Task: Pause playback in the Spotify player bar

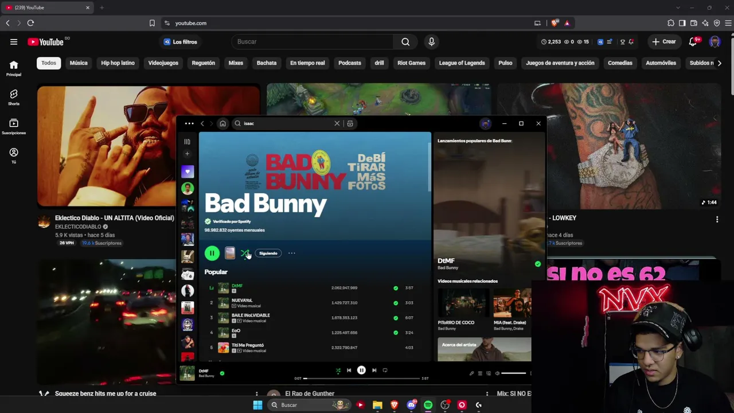Action: pyautogui.click(x=361, y=371)
